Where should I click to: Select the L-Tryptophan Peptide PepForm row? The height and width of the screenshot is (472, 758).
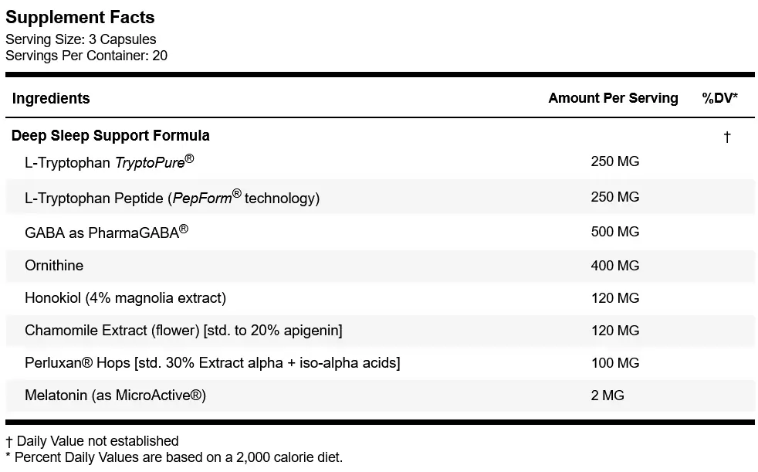point(380,197)
